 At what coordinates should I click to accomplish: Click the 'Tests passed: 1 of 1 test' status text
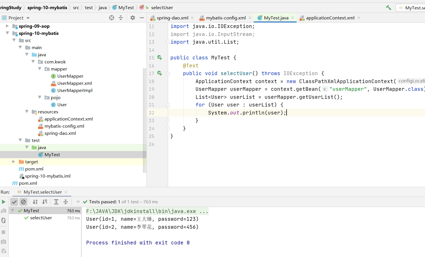point(123,202)
